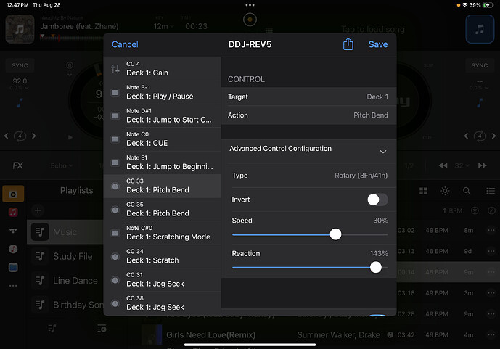Open the Files source in sidebar

[x=13, y=267]
